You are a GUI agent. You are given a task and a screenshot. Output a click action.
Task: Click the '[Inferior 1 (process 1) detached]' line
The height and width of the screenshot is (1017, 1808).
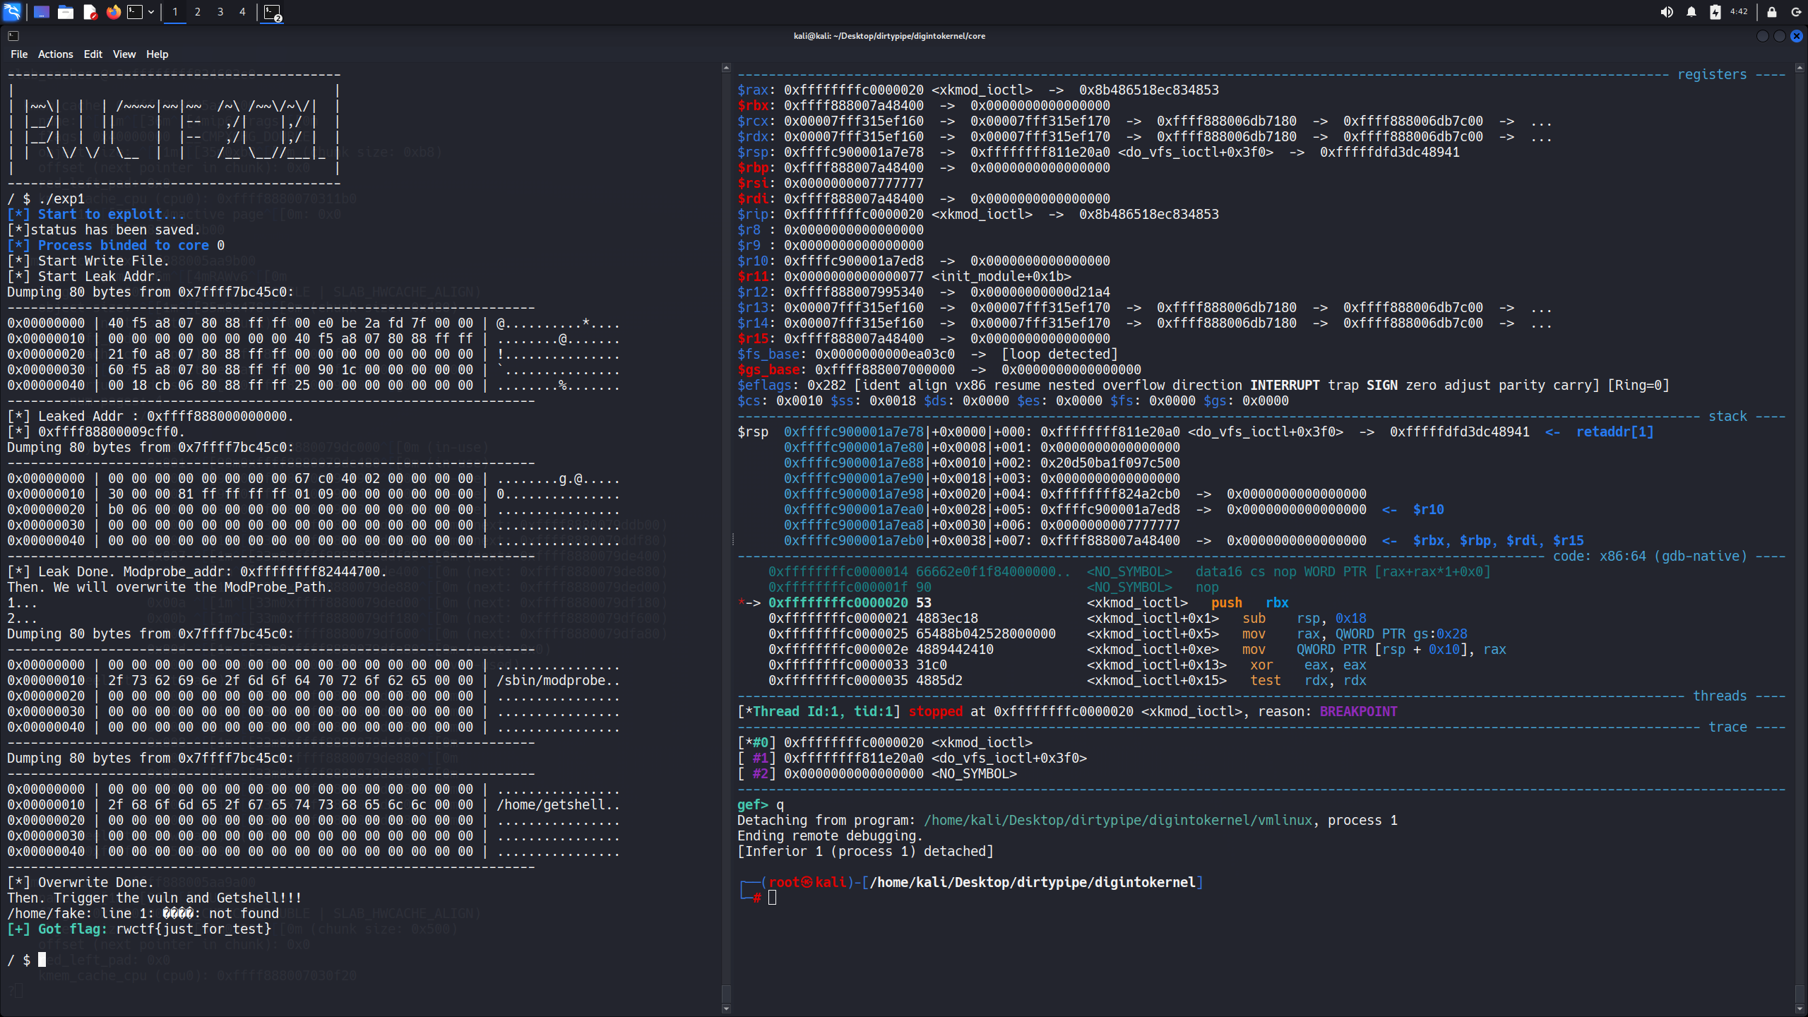866,851
